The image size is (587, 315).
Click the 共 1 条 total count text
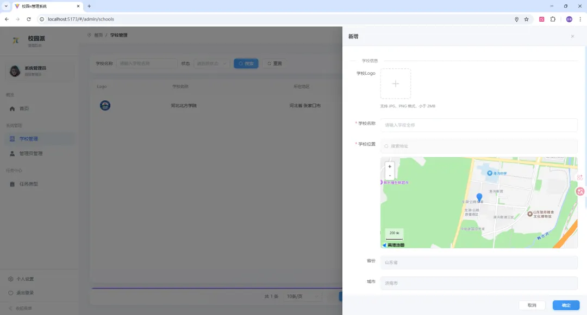[x=271, y=297]
